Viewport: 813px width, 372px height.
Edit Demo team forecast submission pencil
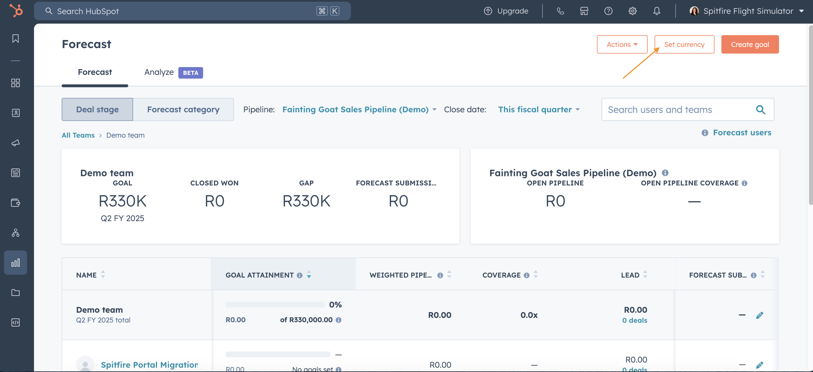coord(759,315)
